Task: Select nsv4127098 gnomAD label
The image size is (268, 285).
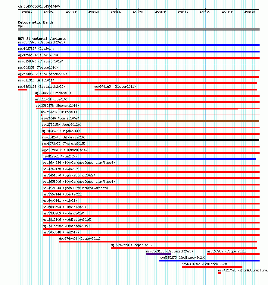Action: [x=243, y=271]
